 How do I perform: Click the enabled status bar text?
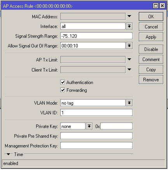point(10,163)
